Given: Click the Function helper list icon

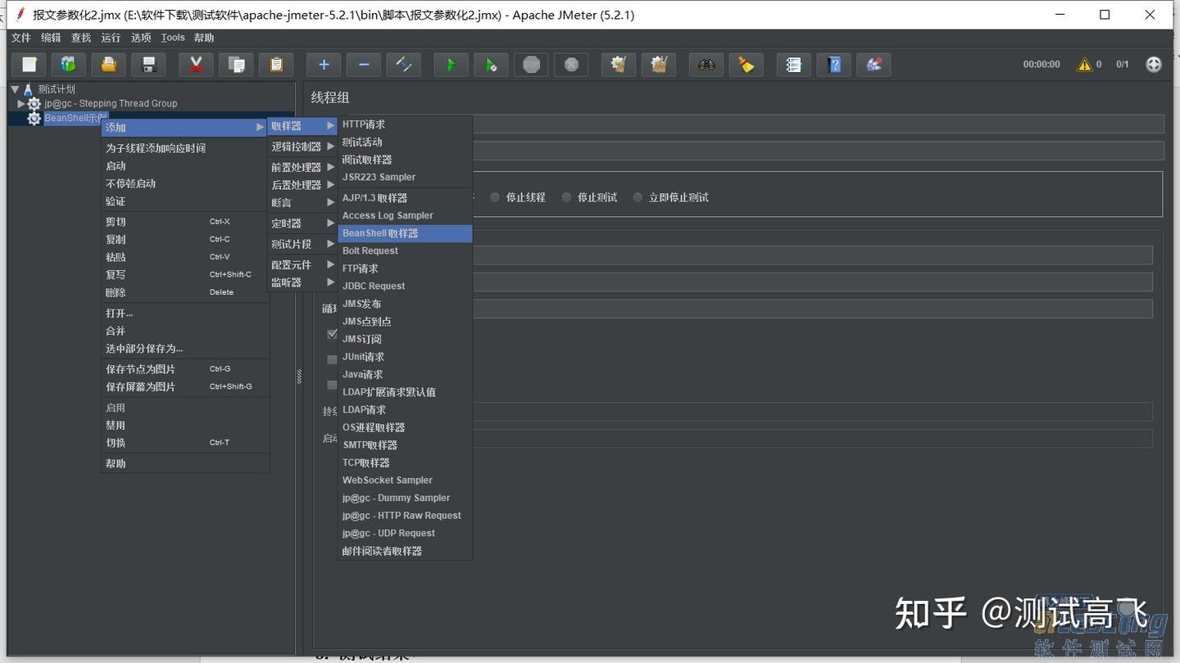Looking at the screenshot, I should 793,65.
